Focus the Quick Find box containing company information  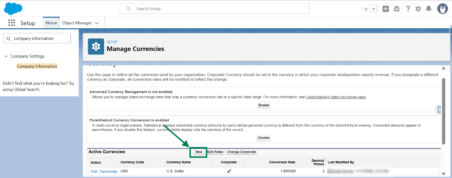[37, 38]
